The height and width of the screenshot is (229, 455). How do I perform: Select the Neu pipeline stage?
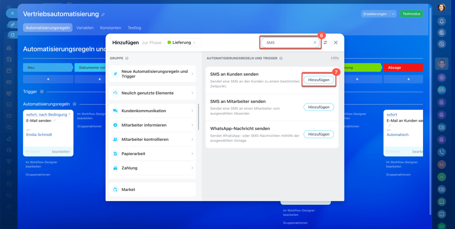coord(48,68)
